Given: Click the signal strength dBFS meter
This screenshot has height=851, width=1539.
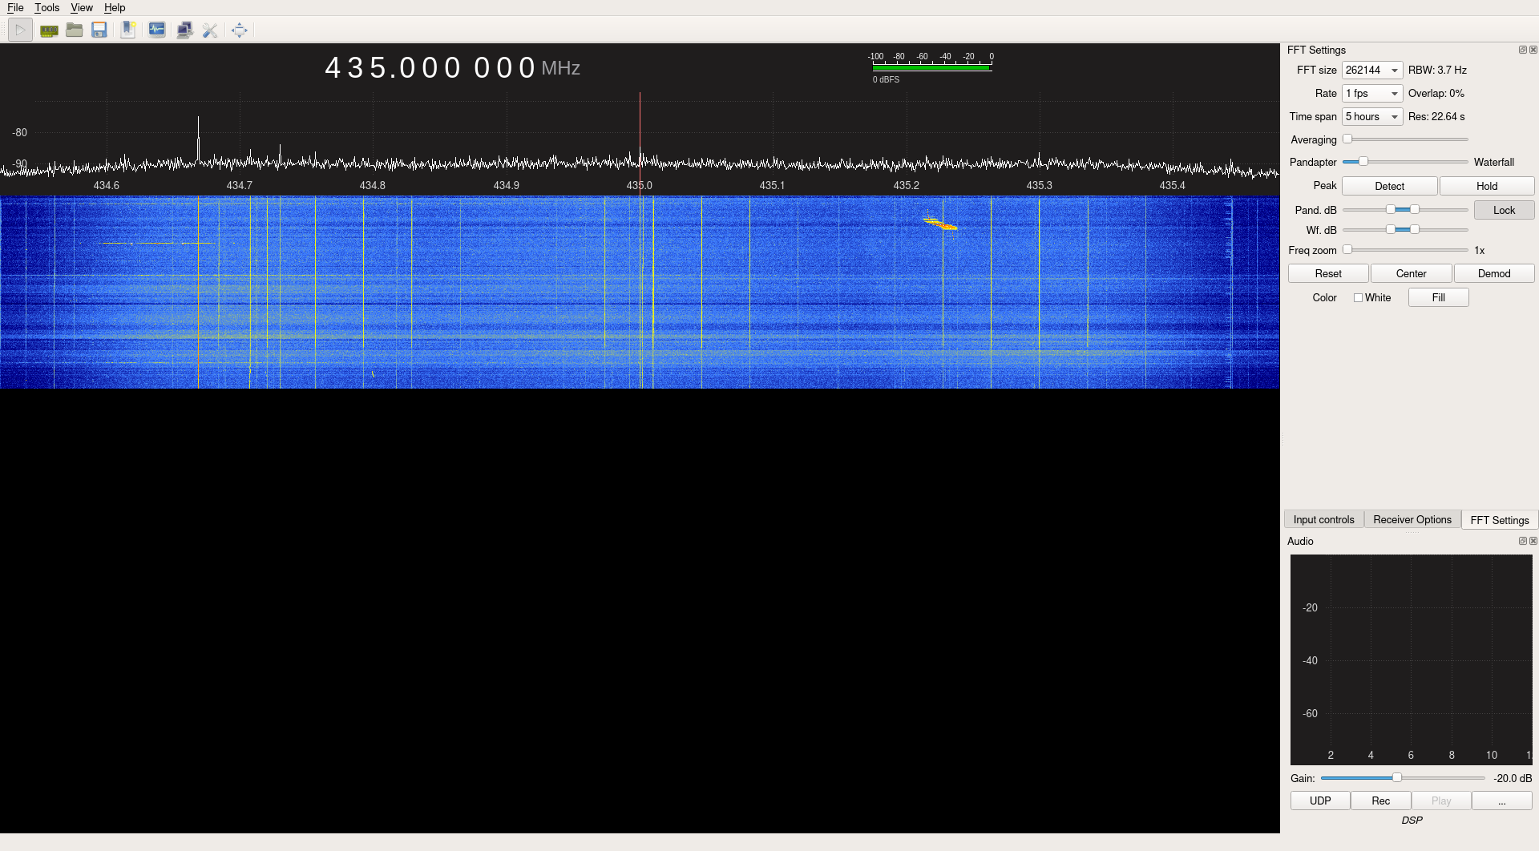Looking at the screenshot, I should 931,68.
